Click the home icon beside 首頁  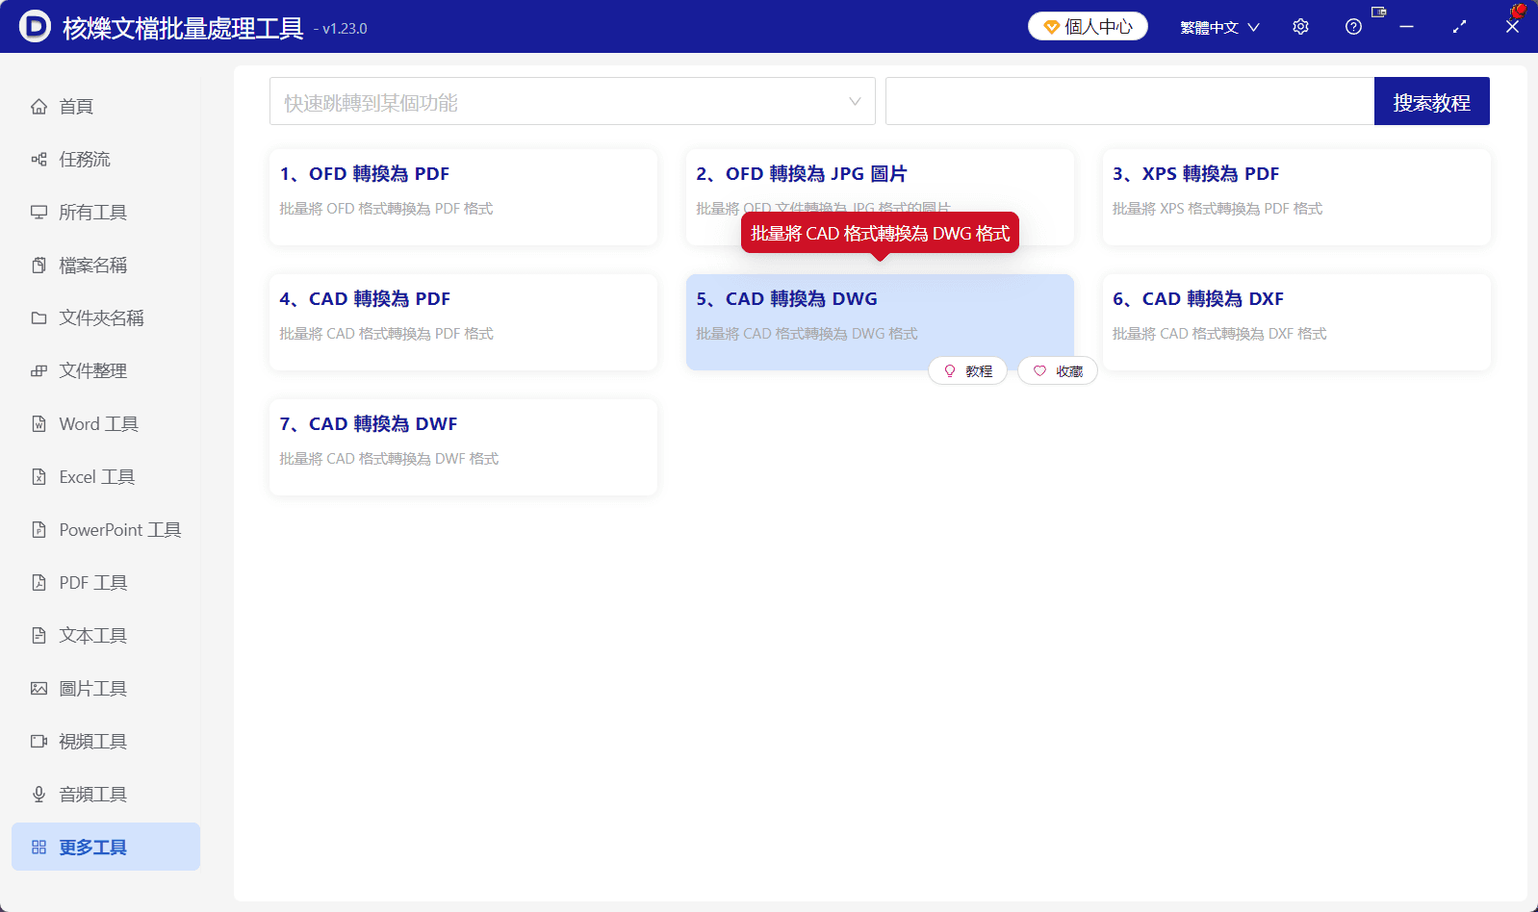coord(38,106)
